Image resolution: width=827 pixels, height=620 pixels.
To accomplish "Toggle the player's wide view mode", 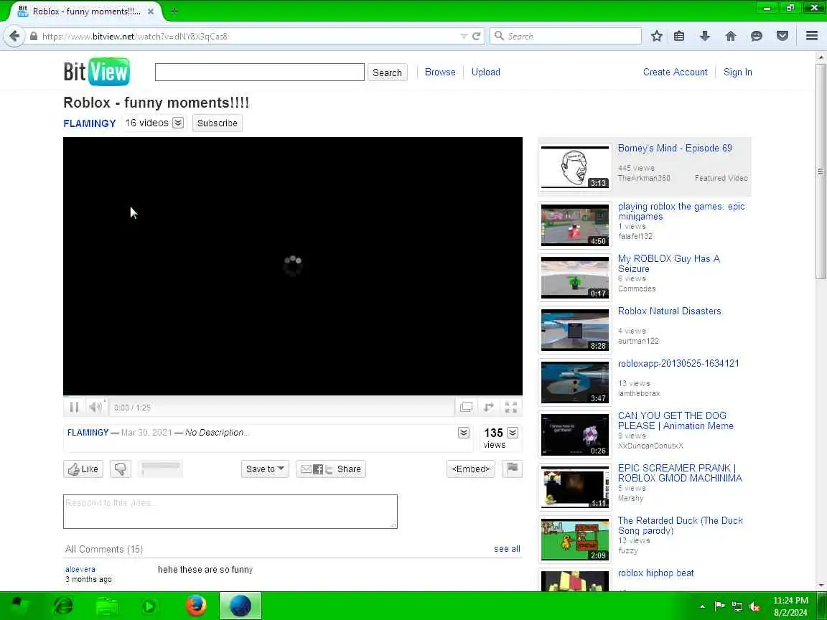I will coord(466,407).
